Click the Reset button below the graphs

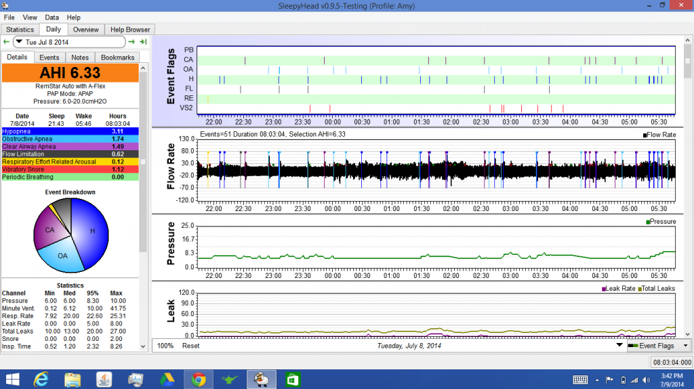[190, 346]
